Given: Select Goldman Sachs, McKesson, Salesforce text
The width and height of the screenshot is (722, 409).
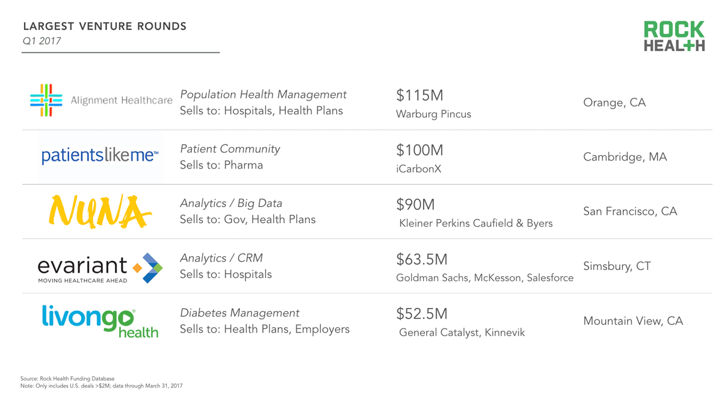Looking at the screenshot, I should click(x=485, y=278).
